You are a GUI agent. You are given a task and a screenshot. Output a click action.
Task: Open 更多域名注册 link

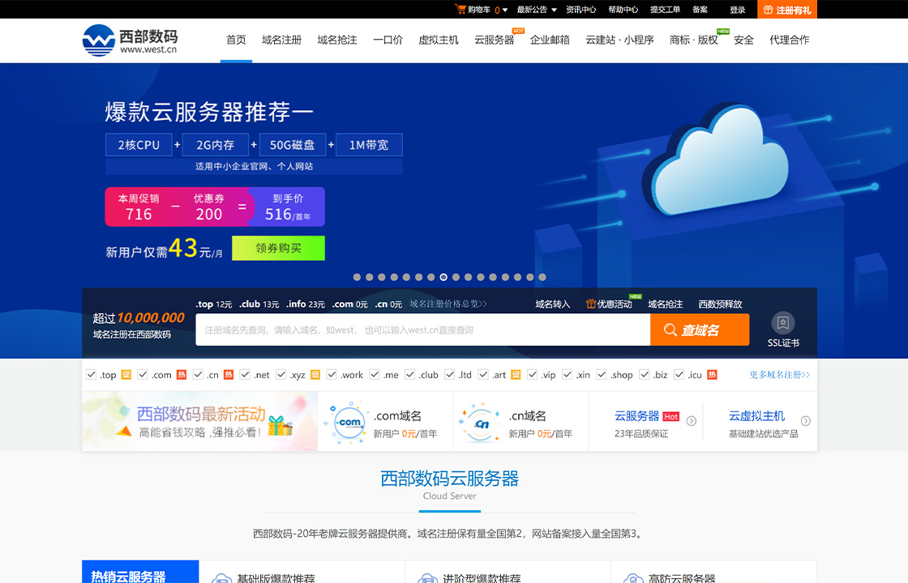(x=779, y=375)
